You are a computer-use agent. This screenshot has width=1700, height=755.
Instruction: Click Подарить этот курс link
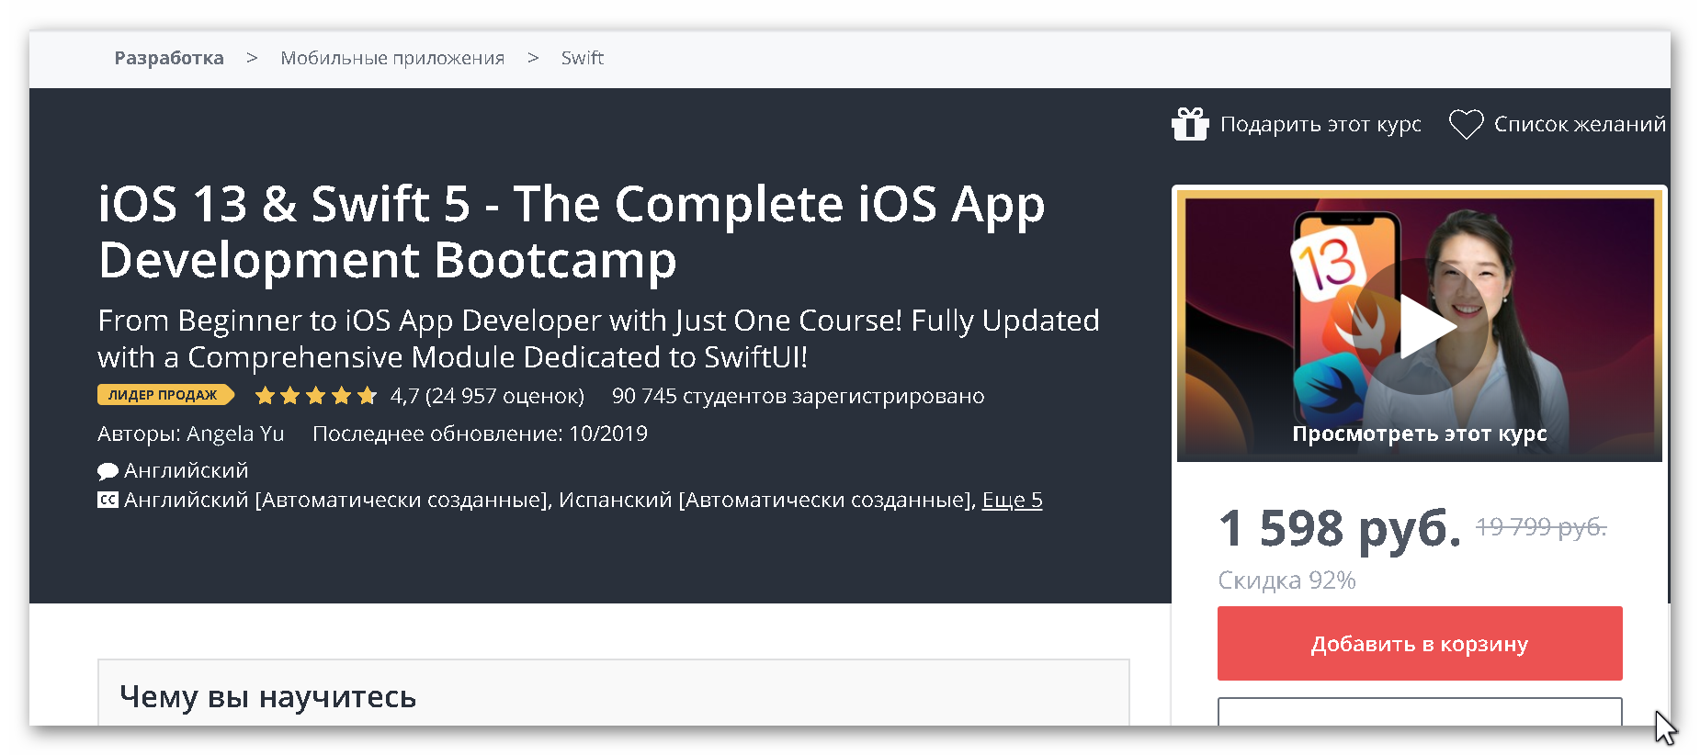[x=1320, y=124]
